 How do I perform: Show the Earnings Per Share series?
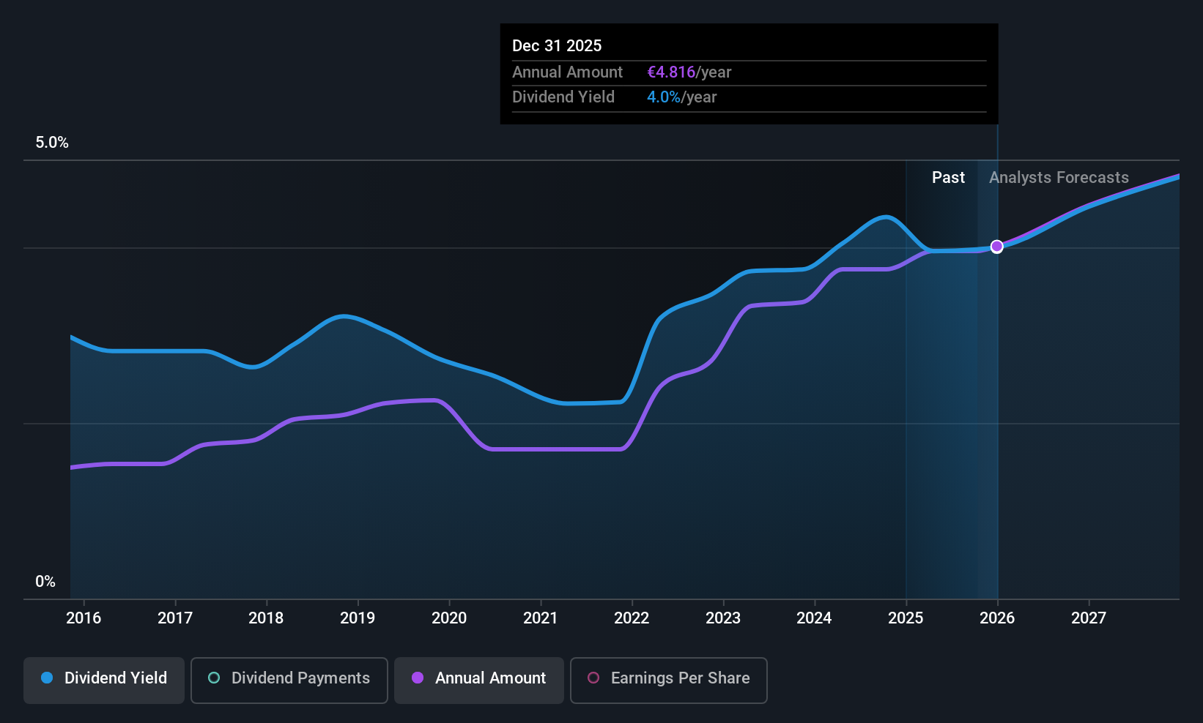pos(669,680)
